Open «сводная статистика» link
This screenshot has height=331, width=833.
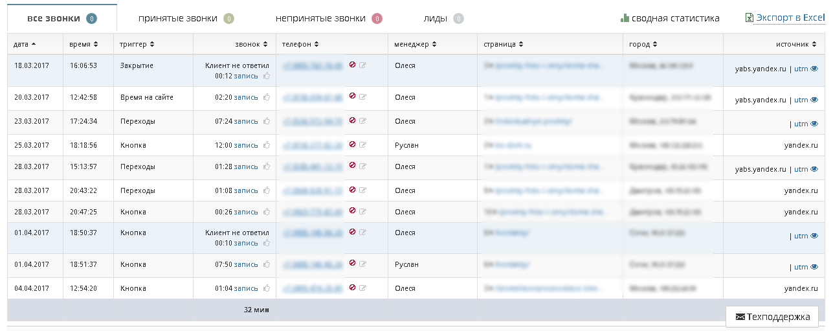point(676,18)
